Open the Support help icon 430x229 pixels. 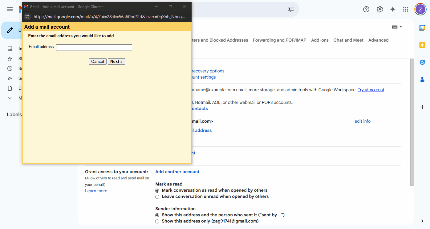point(366,9)
